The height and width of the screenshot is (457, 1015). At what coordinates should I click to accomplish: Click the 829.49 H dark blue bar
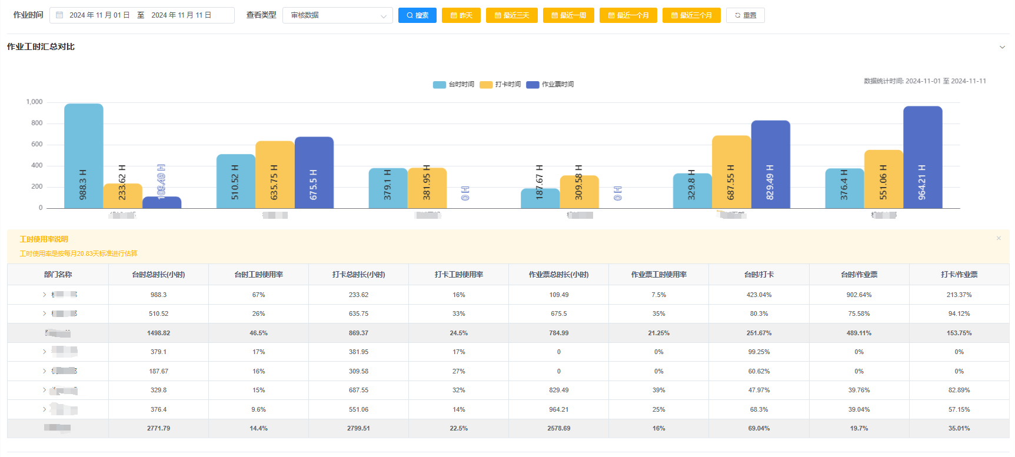(x=771, y=164)
